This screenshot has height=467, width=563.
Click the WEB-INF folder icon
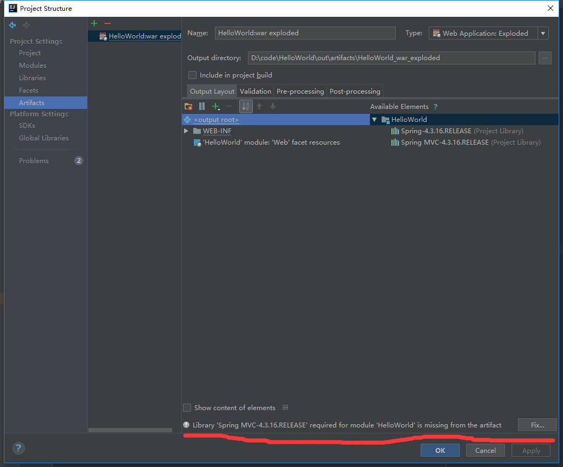click(197, 131)
